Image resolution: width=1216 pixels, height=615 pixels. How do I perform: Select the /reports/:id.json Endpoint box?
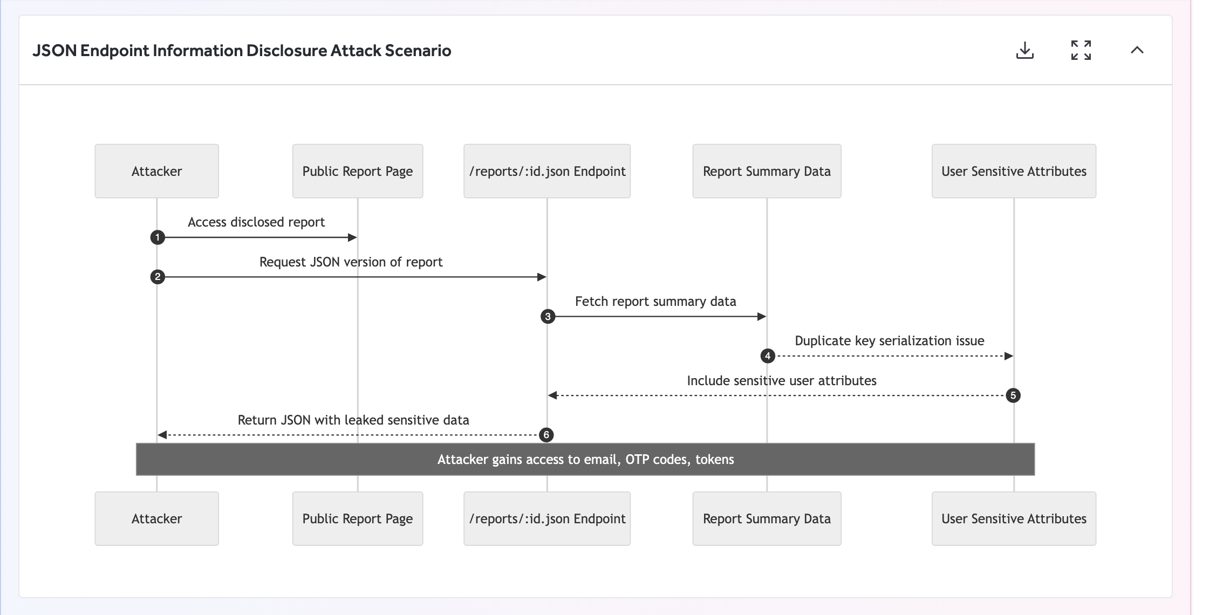click(x=547, y=171)
